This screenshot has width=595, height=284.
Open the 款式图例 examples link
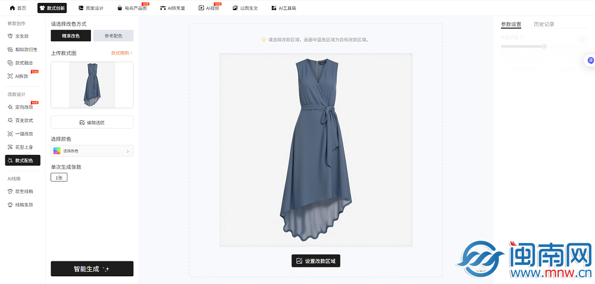point(121,53)
